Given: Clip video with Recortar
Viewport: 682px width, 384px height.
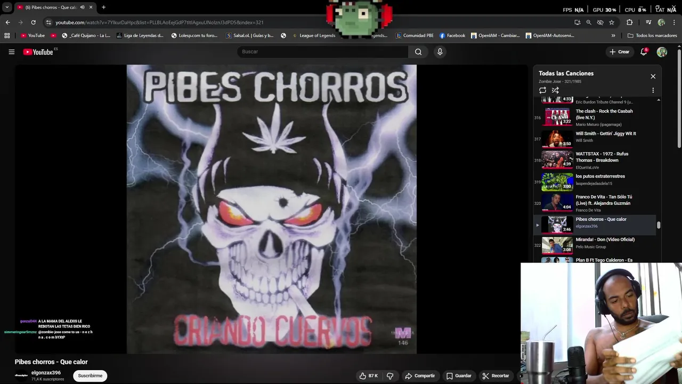Looking at the screenshot, I should (x=496, y=376).
